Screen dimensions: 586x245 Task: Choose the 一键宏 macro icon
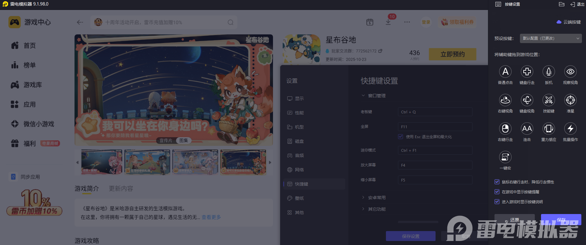click(505, 157)
